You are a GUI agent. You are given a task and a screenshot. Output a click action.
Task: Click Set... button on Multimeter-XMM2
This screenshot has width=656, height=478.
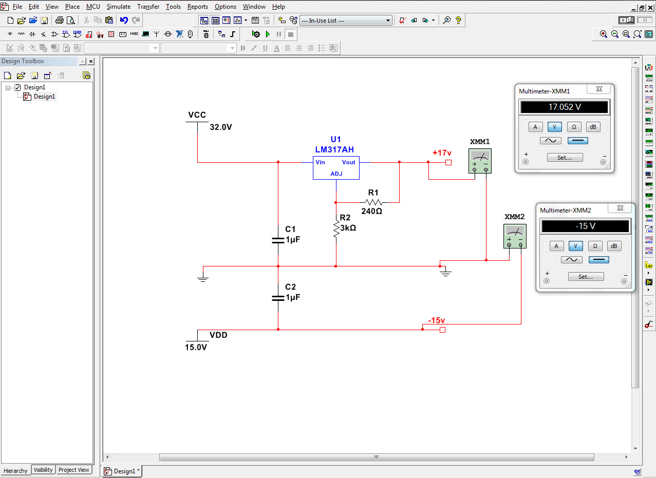coord(586,277)
